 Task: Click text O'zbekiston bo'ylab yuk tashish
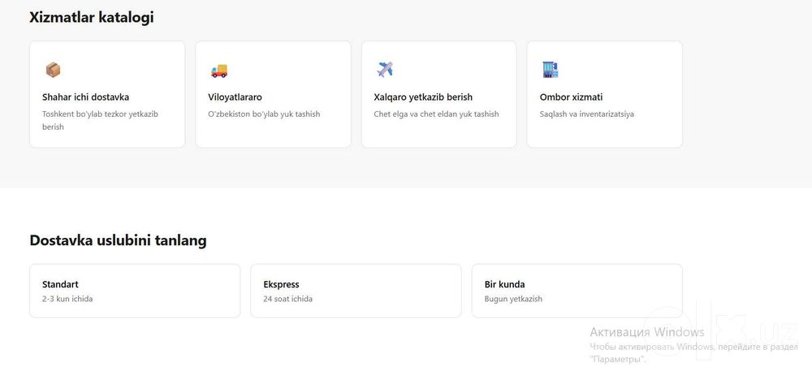264,114
